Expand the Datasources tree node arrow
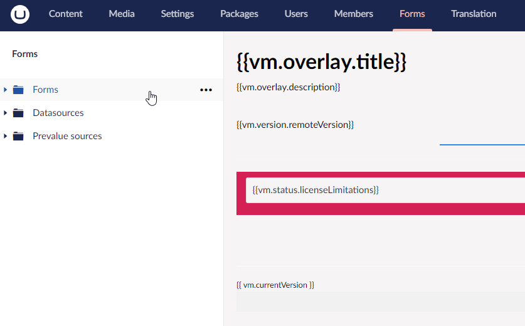The height and width of the screenshot is (326, 525). click(6, 113)
